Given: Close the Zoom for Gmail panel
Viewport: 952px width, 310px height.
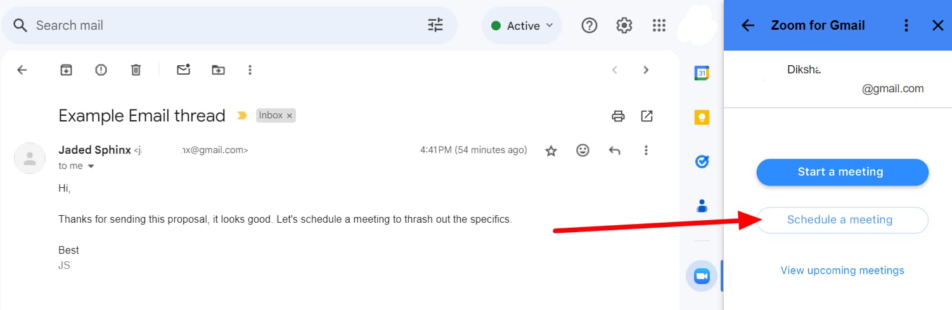Looking at the screenshot, I should (938, 25).
